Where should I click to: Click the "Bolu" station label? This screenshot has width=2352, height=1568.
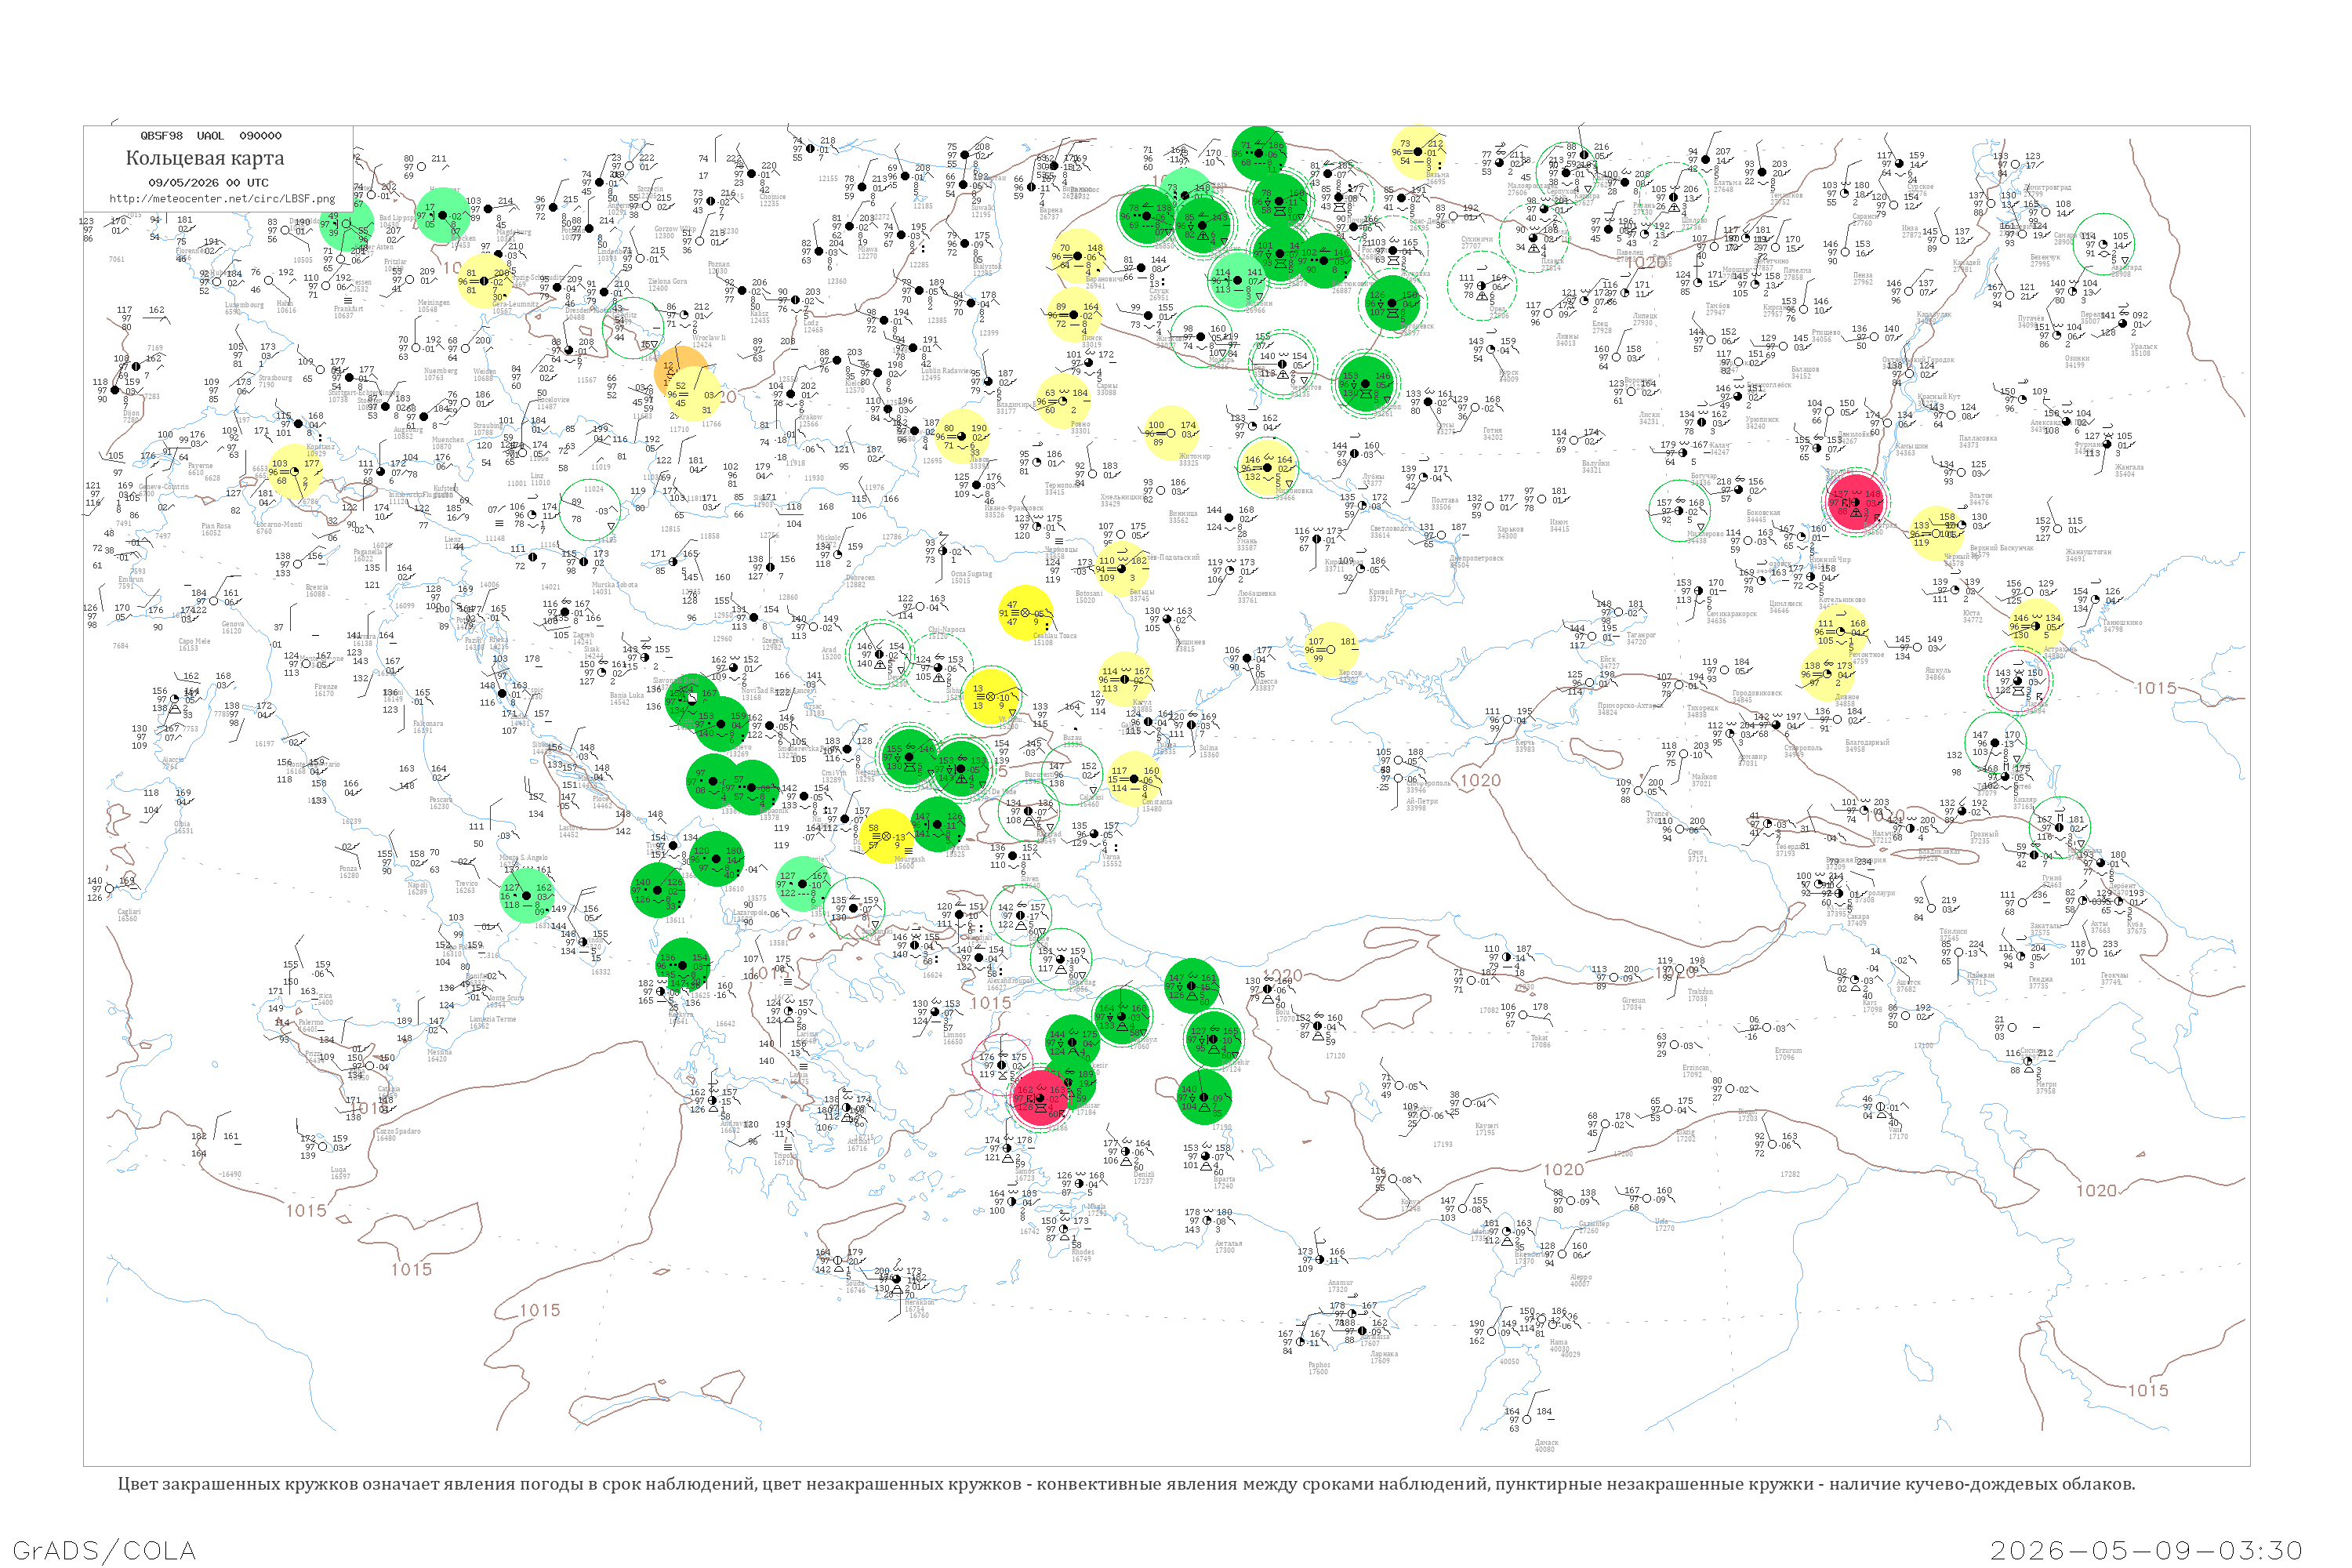(1283, 1013)
